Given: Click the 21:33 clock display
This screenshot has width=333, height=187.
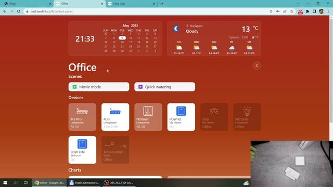Looking at the screenshot, I should click(85, 39).
